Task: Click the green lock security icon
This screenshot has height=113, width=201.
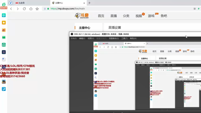Action: [x=48, y=9]
